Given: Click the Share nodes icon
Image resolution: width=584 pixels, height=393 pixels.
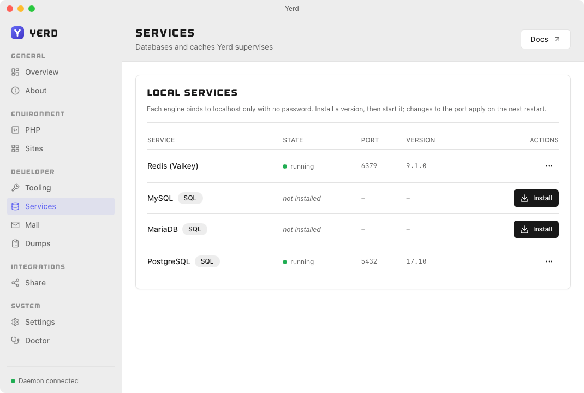Looking at the screenshot, I should [15, 283].
